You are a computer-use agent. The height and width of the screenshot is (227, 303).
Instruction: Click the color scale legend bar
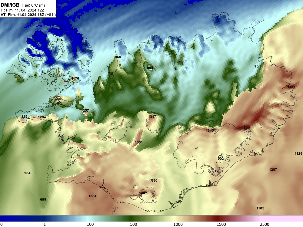point(151,219)
